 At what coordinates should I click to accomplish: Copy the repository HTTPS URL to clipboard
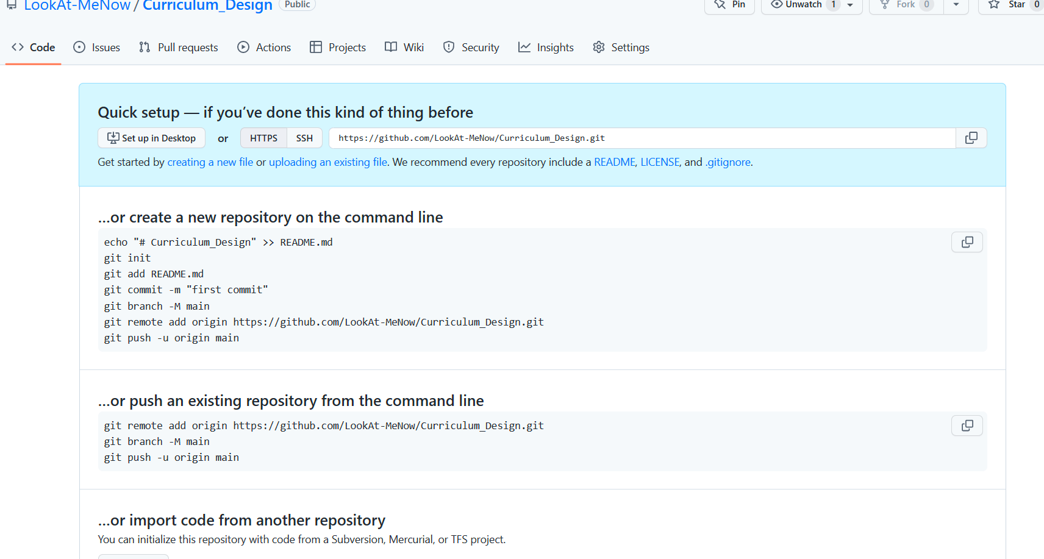(971, 138)
